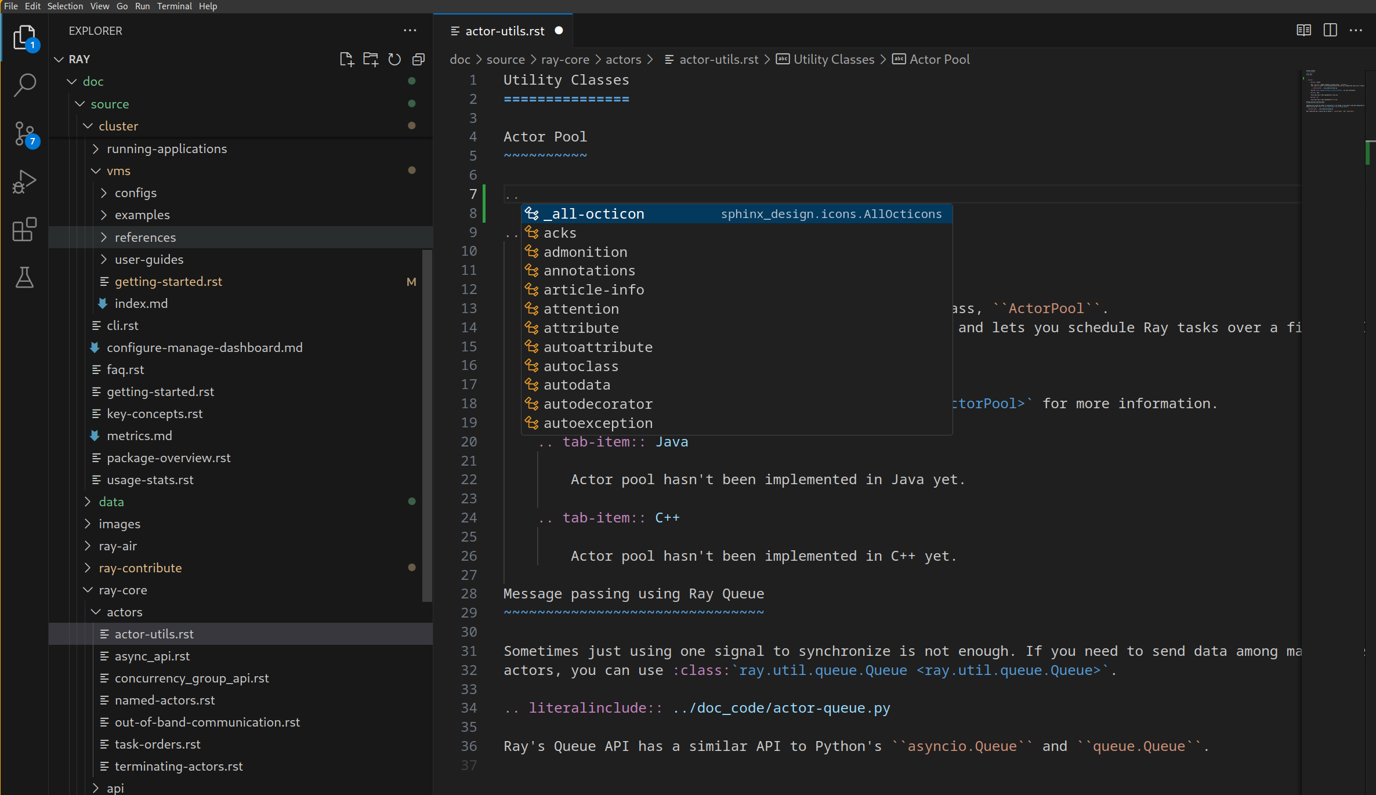Open preview to the side

(x=1303, y=30)
